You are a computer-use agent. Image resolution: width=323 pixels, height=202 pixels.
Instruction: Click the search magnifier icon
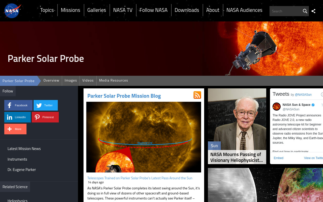click(x=305, y=11)
